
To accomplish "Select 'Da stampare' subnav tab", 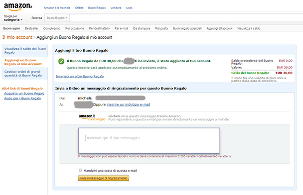I will [142, 28].
